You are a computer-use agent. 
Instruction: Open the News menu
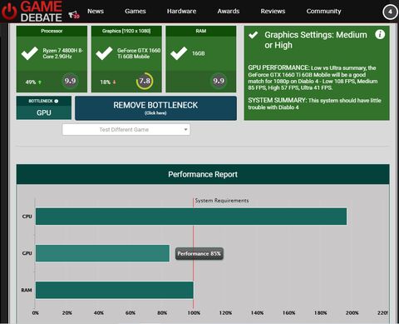(96, 11)
